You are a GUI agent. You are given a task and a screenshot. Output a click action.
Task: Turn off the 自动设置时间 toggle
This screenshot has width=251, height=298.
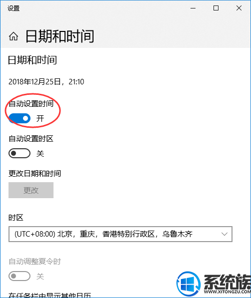[x=19, y=118]
